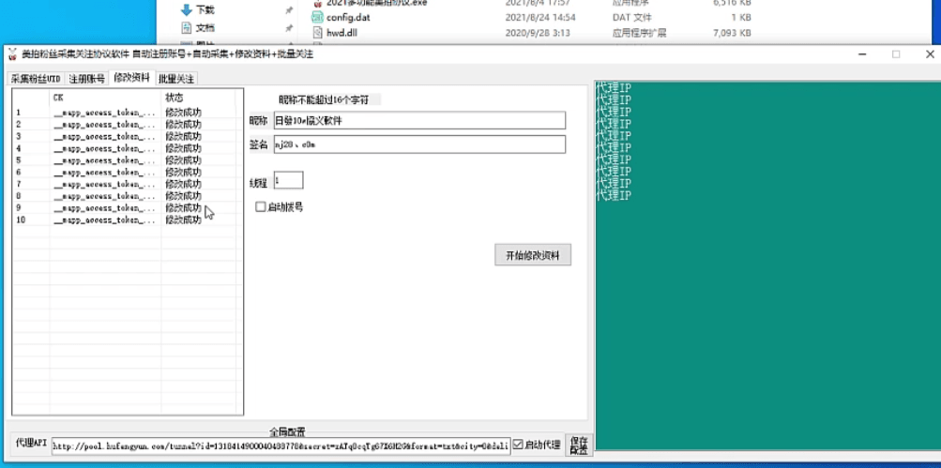
Task: Enable the 启动拨号 checkbox
Action: pos(261,206)
